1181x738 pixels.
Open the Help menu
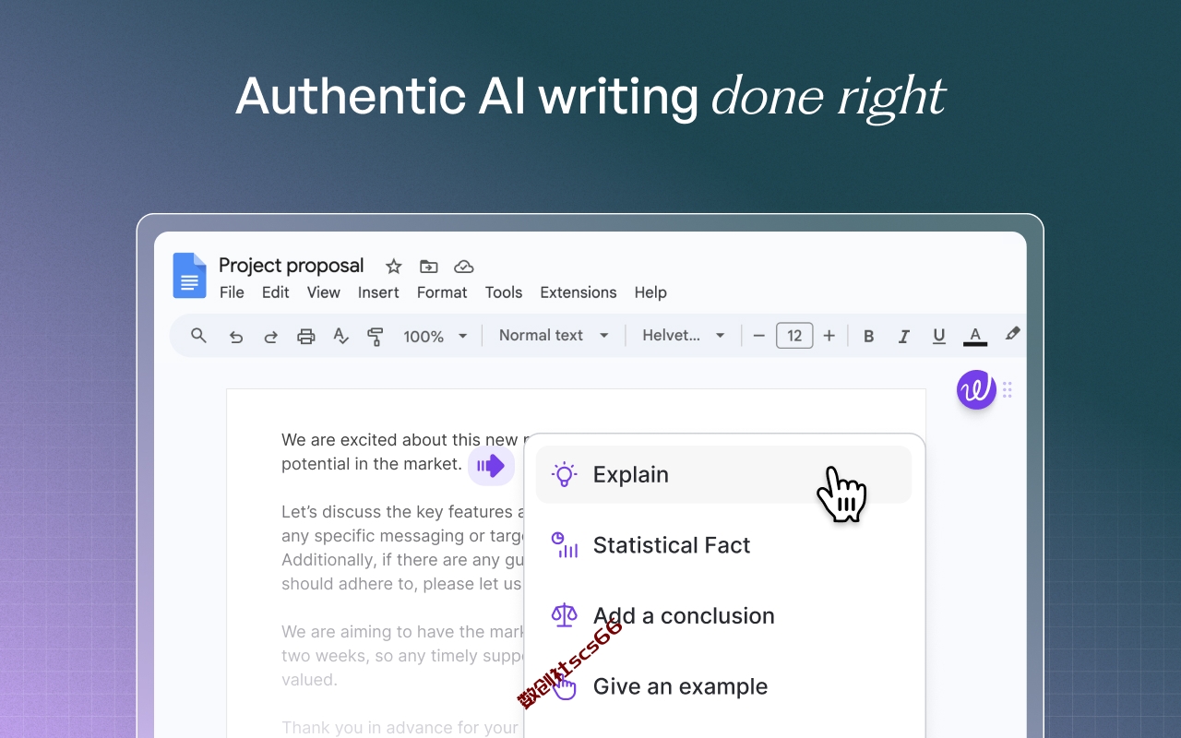pos(650,292)
